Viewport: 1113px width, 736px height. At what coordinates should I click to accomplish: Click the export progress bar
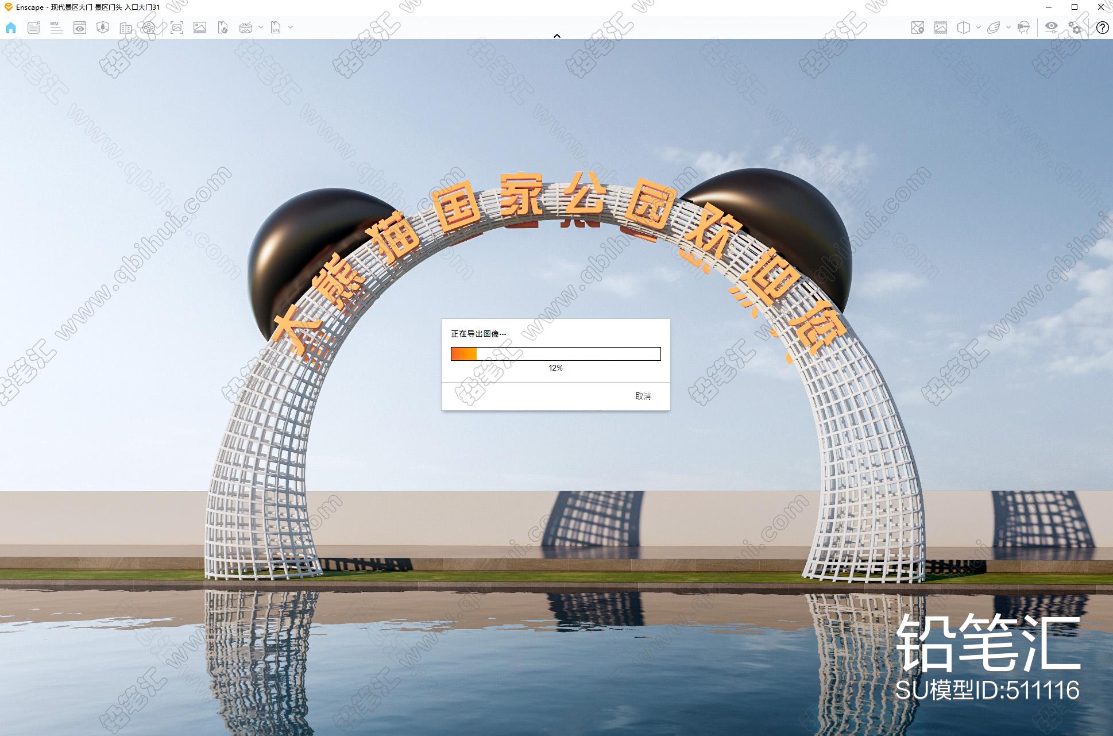tap(556, 354)
